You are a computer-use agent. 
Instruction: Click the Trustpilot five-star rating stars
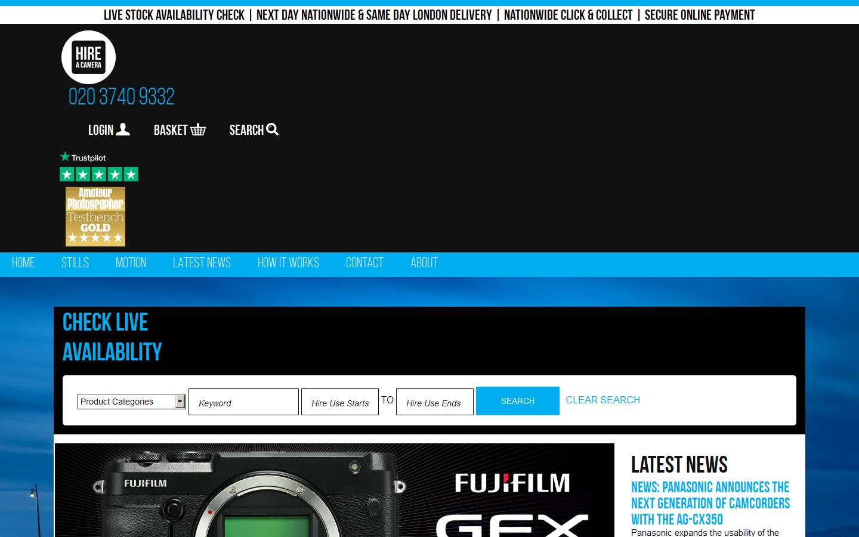[98, 174]
